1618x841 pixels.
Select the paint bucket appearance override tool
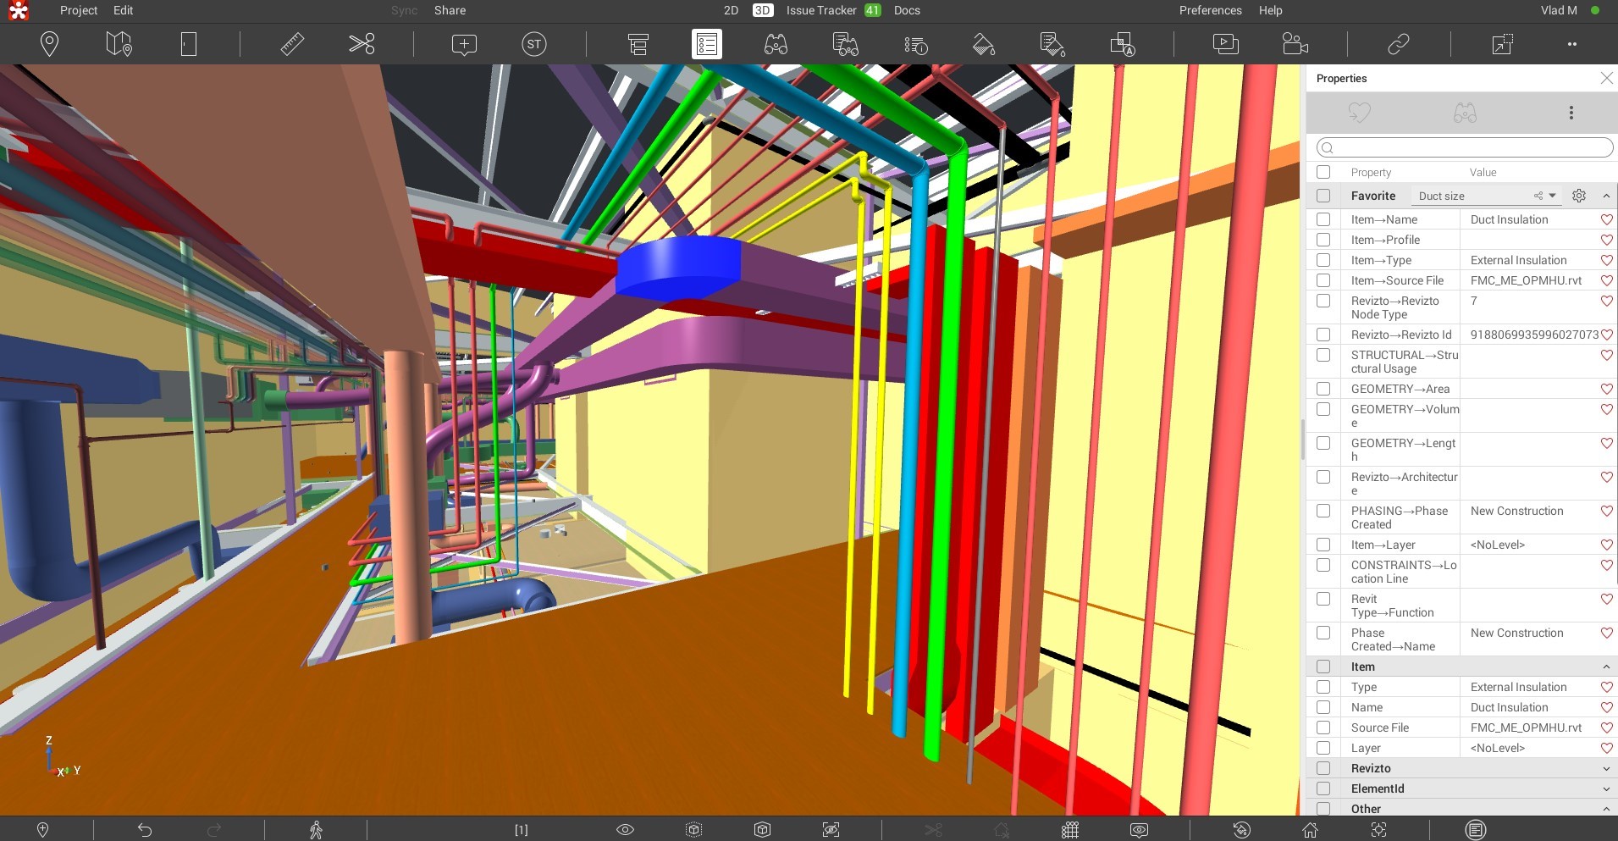[x=984, y=43]
